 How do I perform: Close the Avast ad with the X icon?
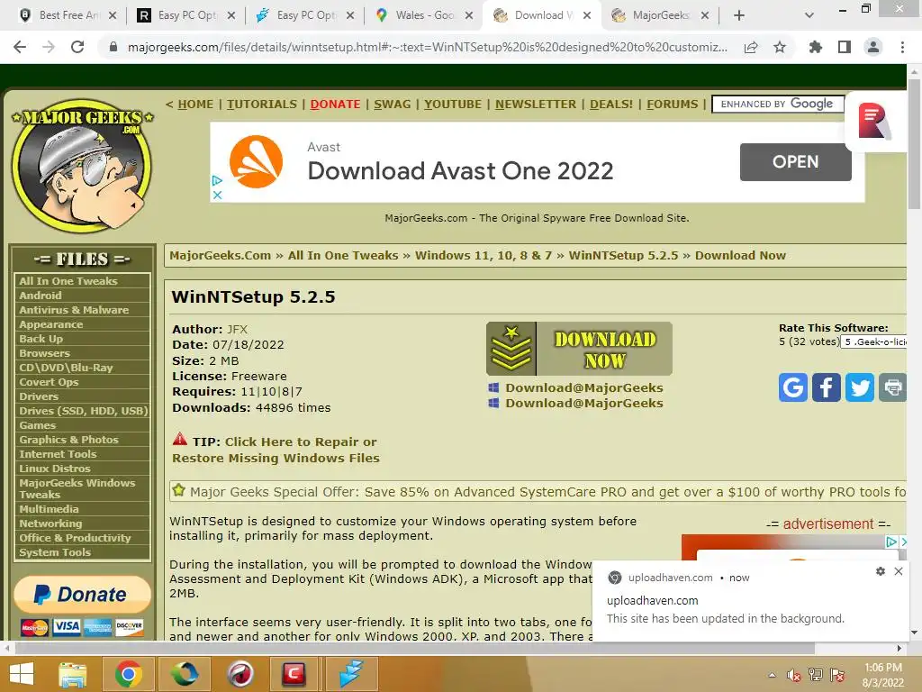(x=217, y=195)
